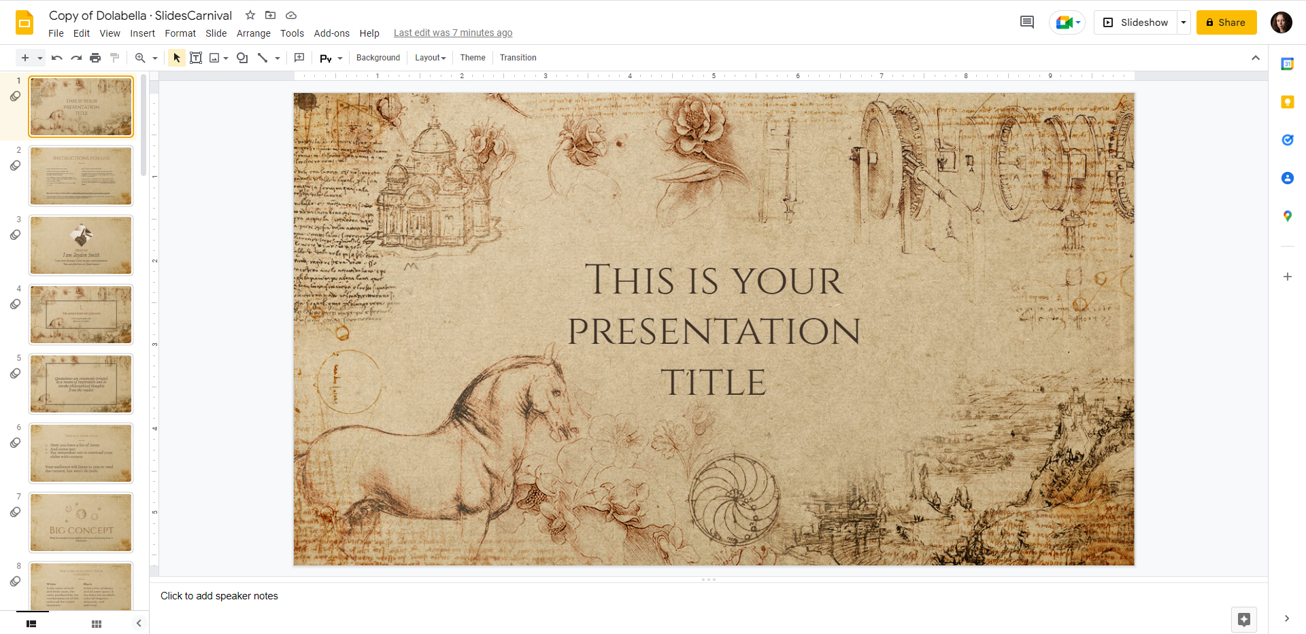Check the cloud document status icon
This screenshot has height=634, width=1306.
(291, 15)
